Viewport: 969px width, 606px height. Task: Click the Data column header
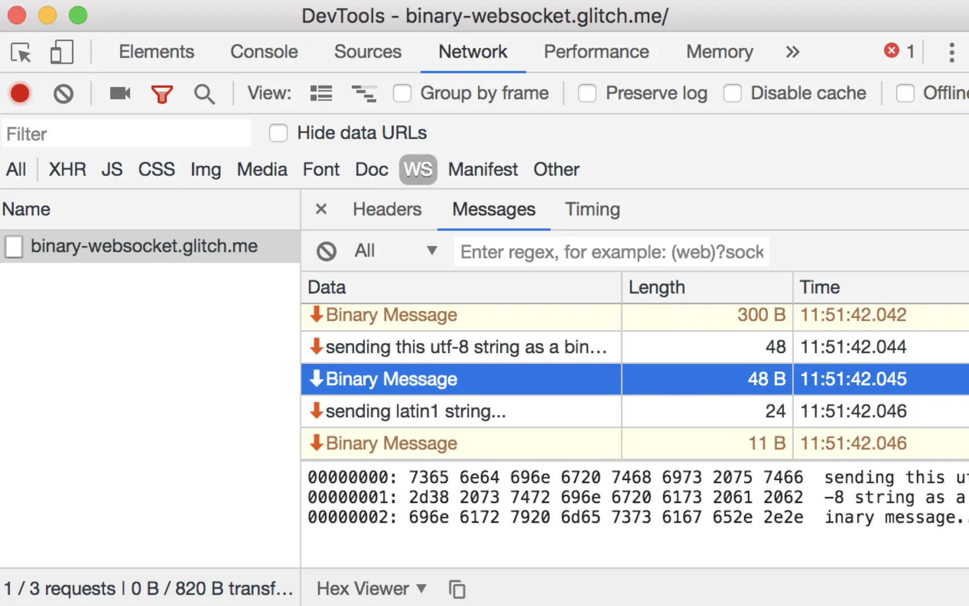461,287
